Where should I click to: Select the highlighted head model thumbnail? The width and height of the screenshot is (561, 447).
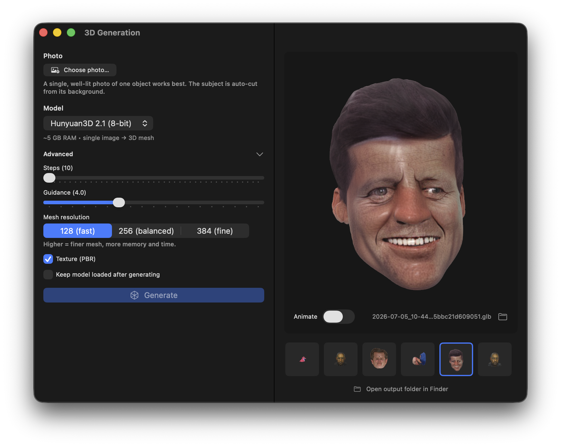[456, 359]
